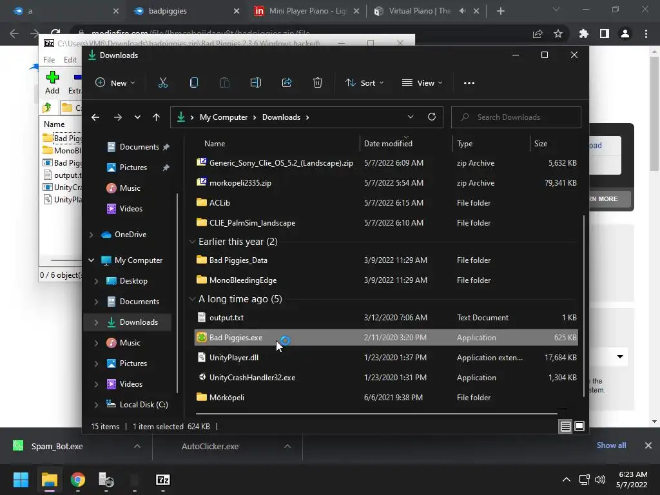
Task: Open File menu in 7-Zip window
Action: pyautogui.click(x=49, y=60)
